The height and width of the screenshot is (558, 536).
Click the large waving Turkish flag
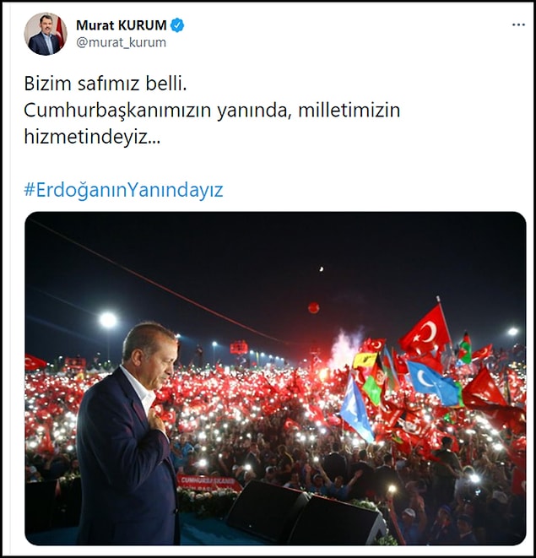click(425, 331)
